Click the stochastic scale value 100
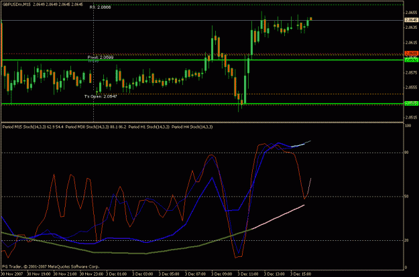 [x=408, y=125]
